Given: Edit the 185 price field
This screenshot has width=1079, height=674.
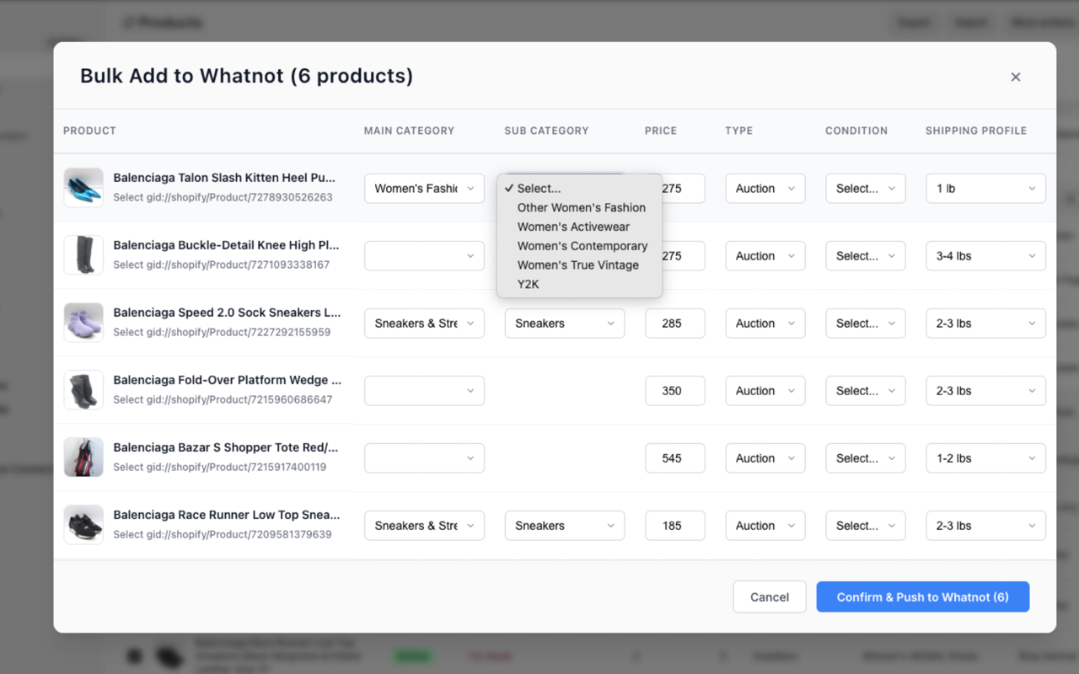Looking at the screenshot, I should 675,526.
